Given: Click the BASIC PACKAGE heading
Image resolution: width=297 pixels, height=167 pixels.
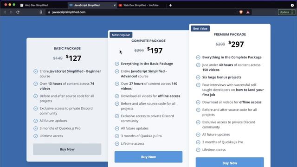Looking at the screenshot, I should pos(67,48).
